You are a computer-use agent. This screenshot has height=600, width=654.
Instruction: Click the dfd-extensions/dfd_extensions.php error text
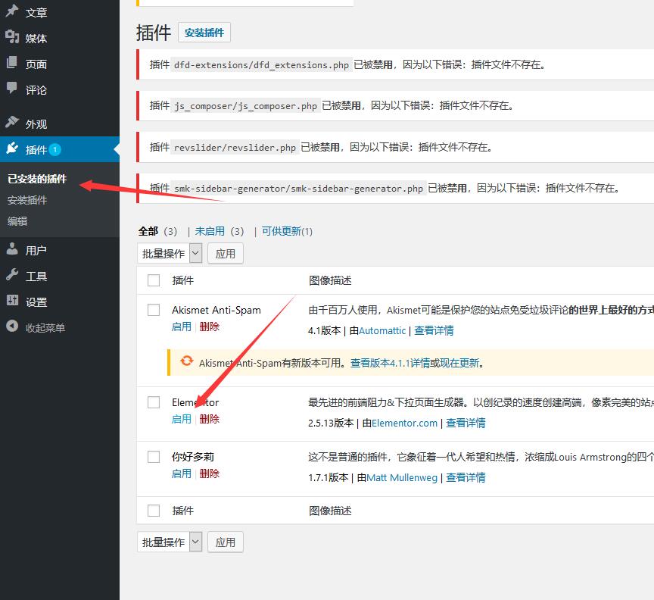(x=261, y=65)
